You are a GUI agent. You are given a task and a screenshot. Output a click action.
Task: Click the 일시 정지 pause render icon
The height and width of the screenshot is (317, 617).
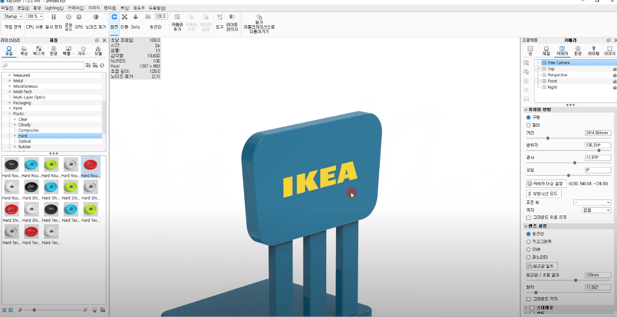pos(53,17)
